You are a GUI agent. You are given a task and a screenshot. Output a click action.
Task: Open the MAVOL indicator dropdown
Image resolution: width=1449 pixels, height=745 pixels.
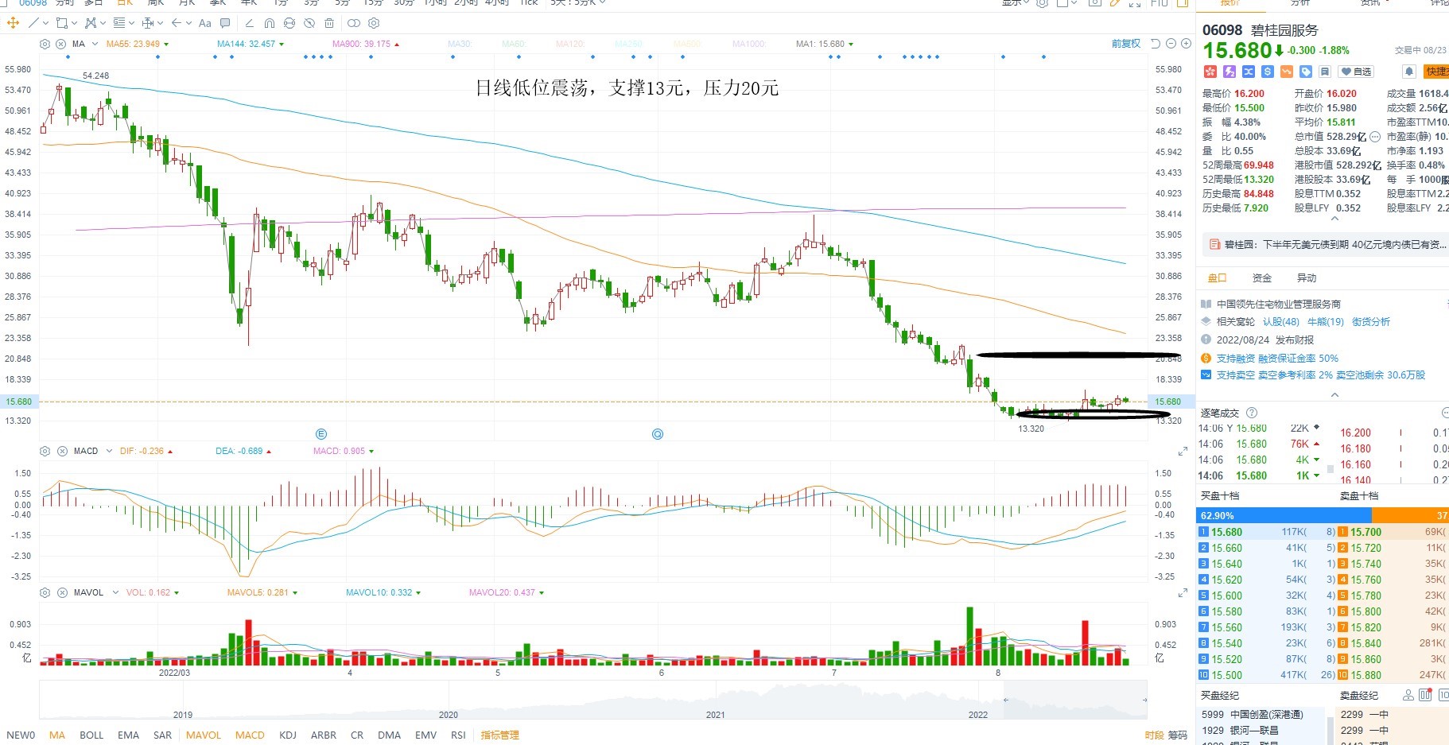coord(115,592)
